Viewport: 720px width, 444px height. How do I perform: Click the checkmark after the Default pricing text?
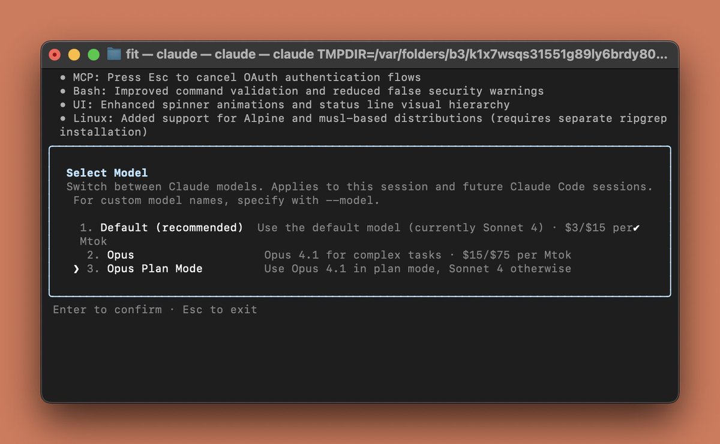point(637,227)
